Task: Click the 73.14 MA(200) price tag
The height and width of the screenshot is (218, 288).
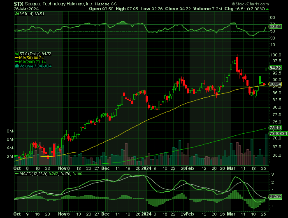Action: (275, 128)
